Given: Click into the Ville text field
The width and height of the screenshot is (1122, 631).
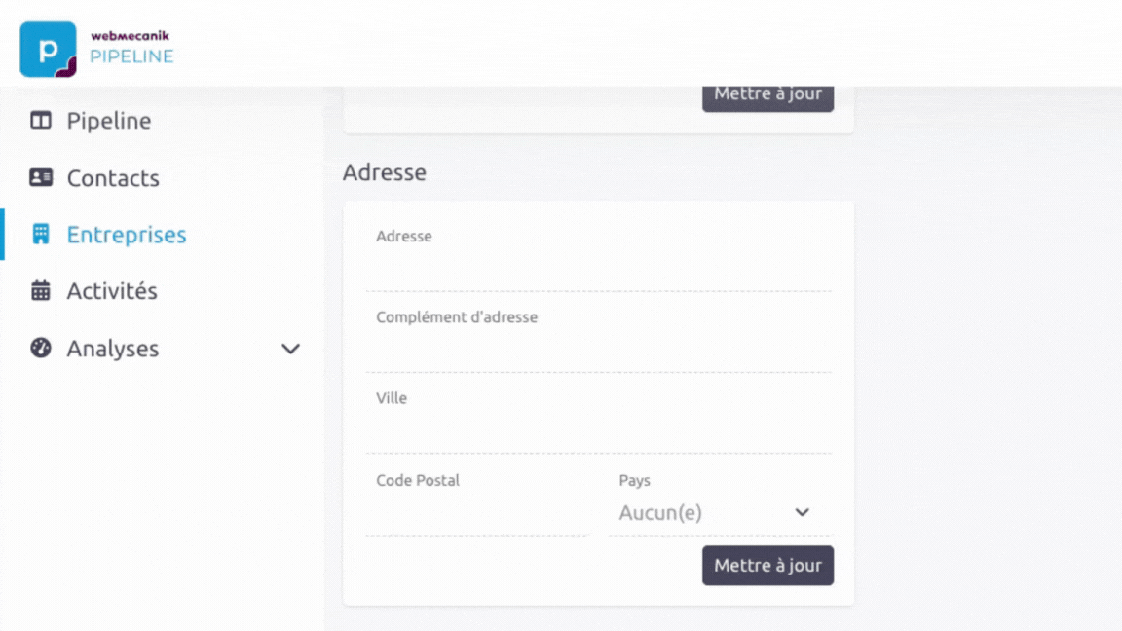Looking at the screenshot, I should (598, 432).
